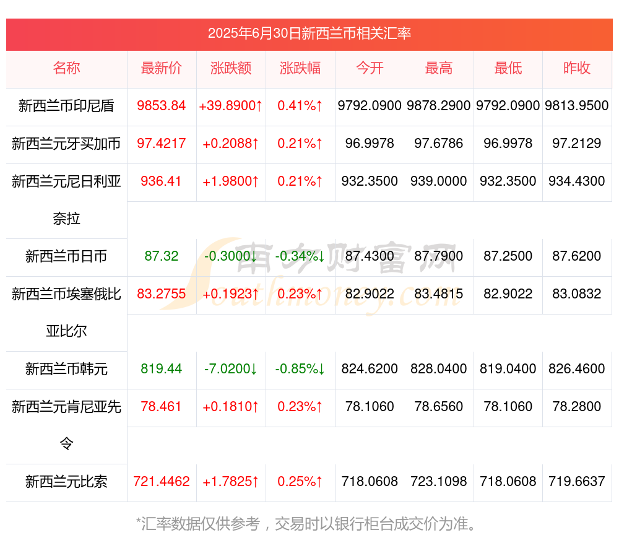Select the 最新价 column header
Image resolution: width=619 pixels, height=543 pixels.
pos(162,68)
